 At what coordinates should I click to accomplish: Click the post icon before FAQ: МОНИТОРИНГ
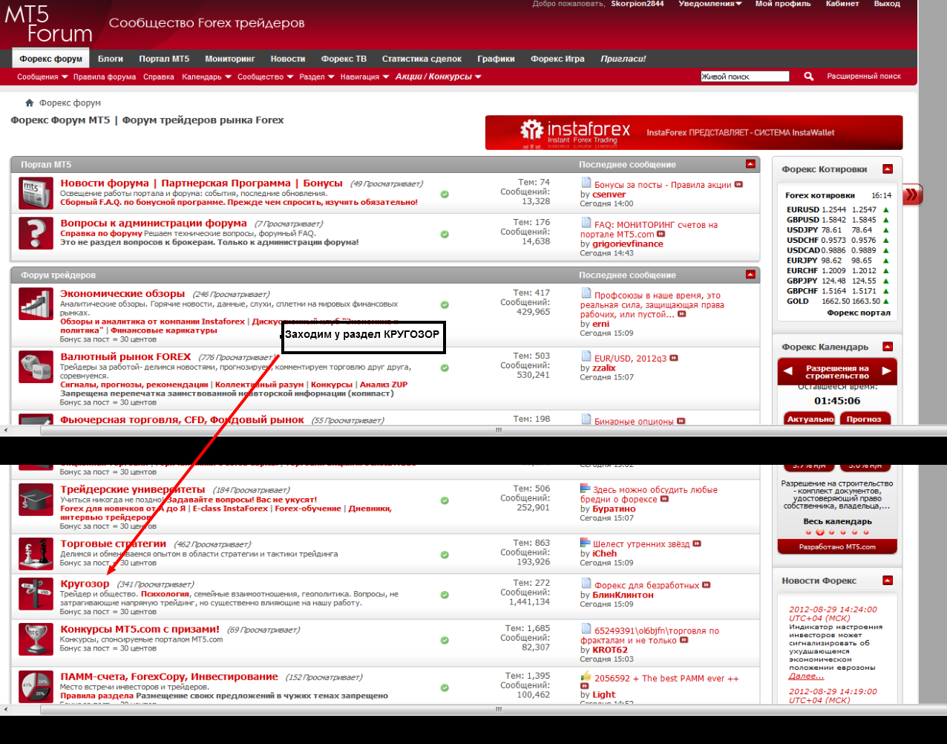[586, 223]
